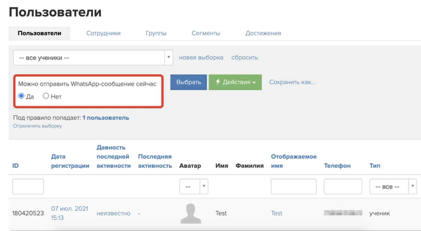Open the '-- все ученики --' dropdown
The width and height of the screenshot is (421, 231).
tap(93, 58)
